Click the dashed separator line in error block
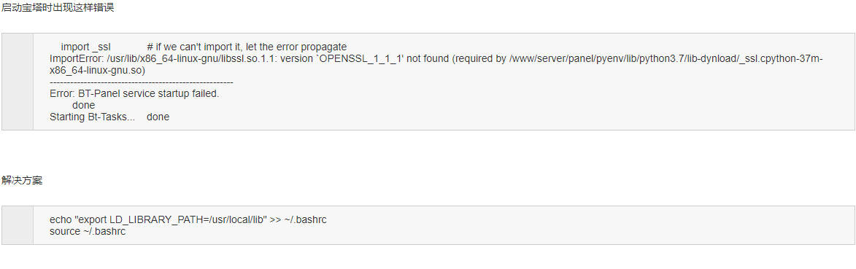The width and height of the screenshot is (856, 269). click(x=142, y=82)
